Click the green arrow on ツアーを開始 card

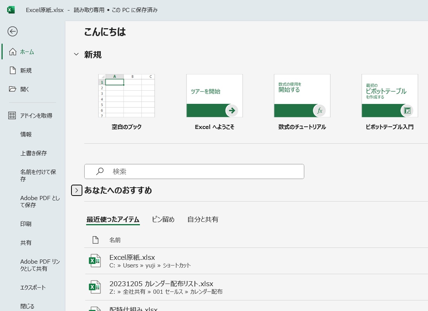tap(232, 111)
